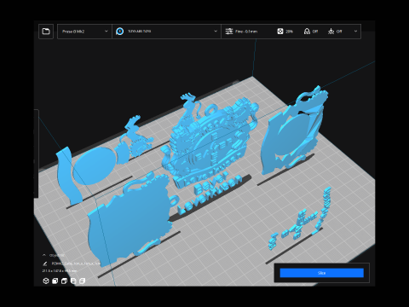The height and width of the screenshot is (307, 409).
Task: Select the right side view cube icon
Action: [83, 281]
